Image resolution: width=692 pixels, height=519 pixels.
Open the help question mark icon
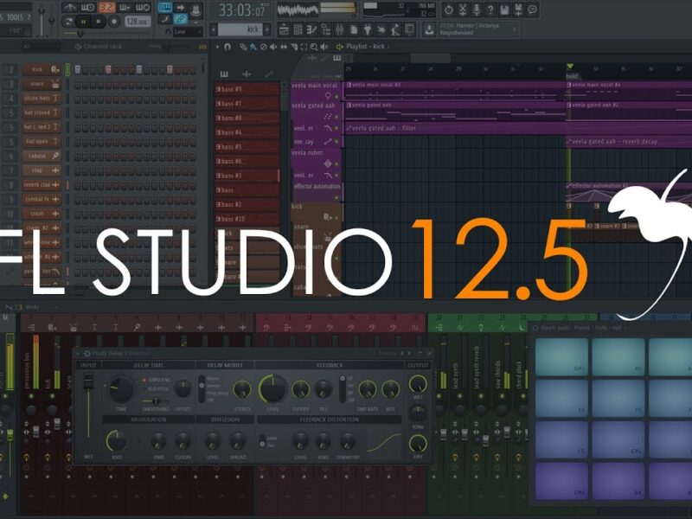click(490, 10)
